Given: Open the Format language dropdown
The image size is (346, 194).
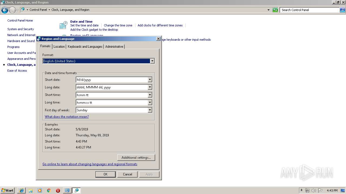Looking at the screenshot, I should click(x=152, y=61).
